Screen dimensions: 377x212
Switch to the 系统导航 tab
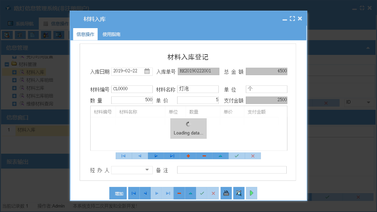tap(21, 23)
